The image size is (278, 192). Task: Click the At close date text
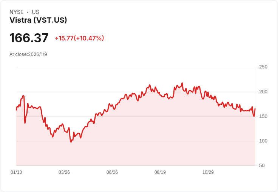click(28, 54)
